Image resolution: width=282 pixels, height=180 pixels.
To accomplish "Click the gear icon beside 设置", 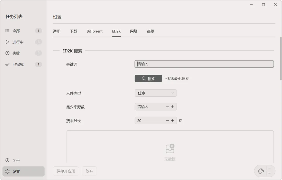I will point(7,171).
